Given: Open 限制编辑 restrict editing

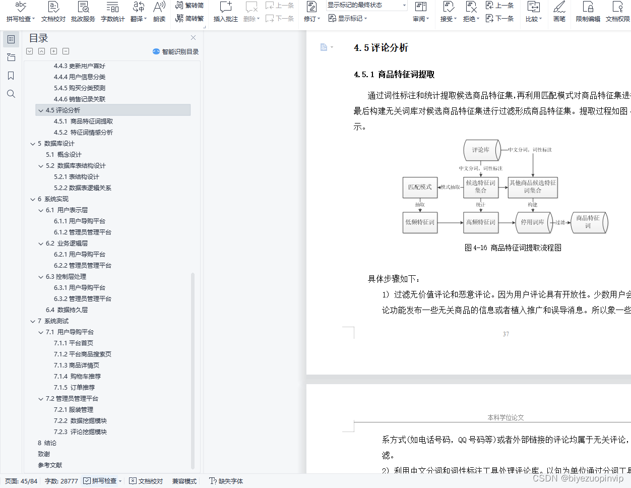Looking at the screenshot, I should coord(588,12).
